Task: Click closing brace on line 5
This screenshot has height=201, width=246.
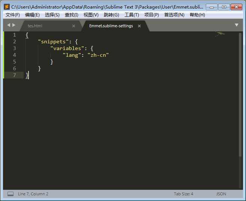Action: point(52,62)
